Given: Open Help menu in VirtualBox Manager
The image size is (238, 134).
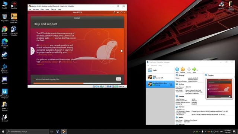Looking at the screenshot, I should (160, 66).
